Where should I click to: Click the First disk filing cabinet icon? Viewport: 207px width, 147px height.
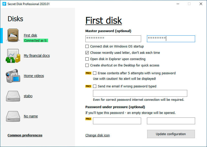pyautogui.click(x=13, y=35)
